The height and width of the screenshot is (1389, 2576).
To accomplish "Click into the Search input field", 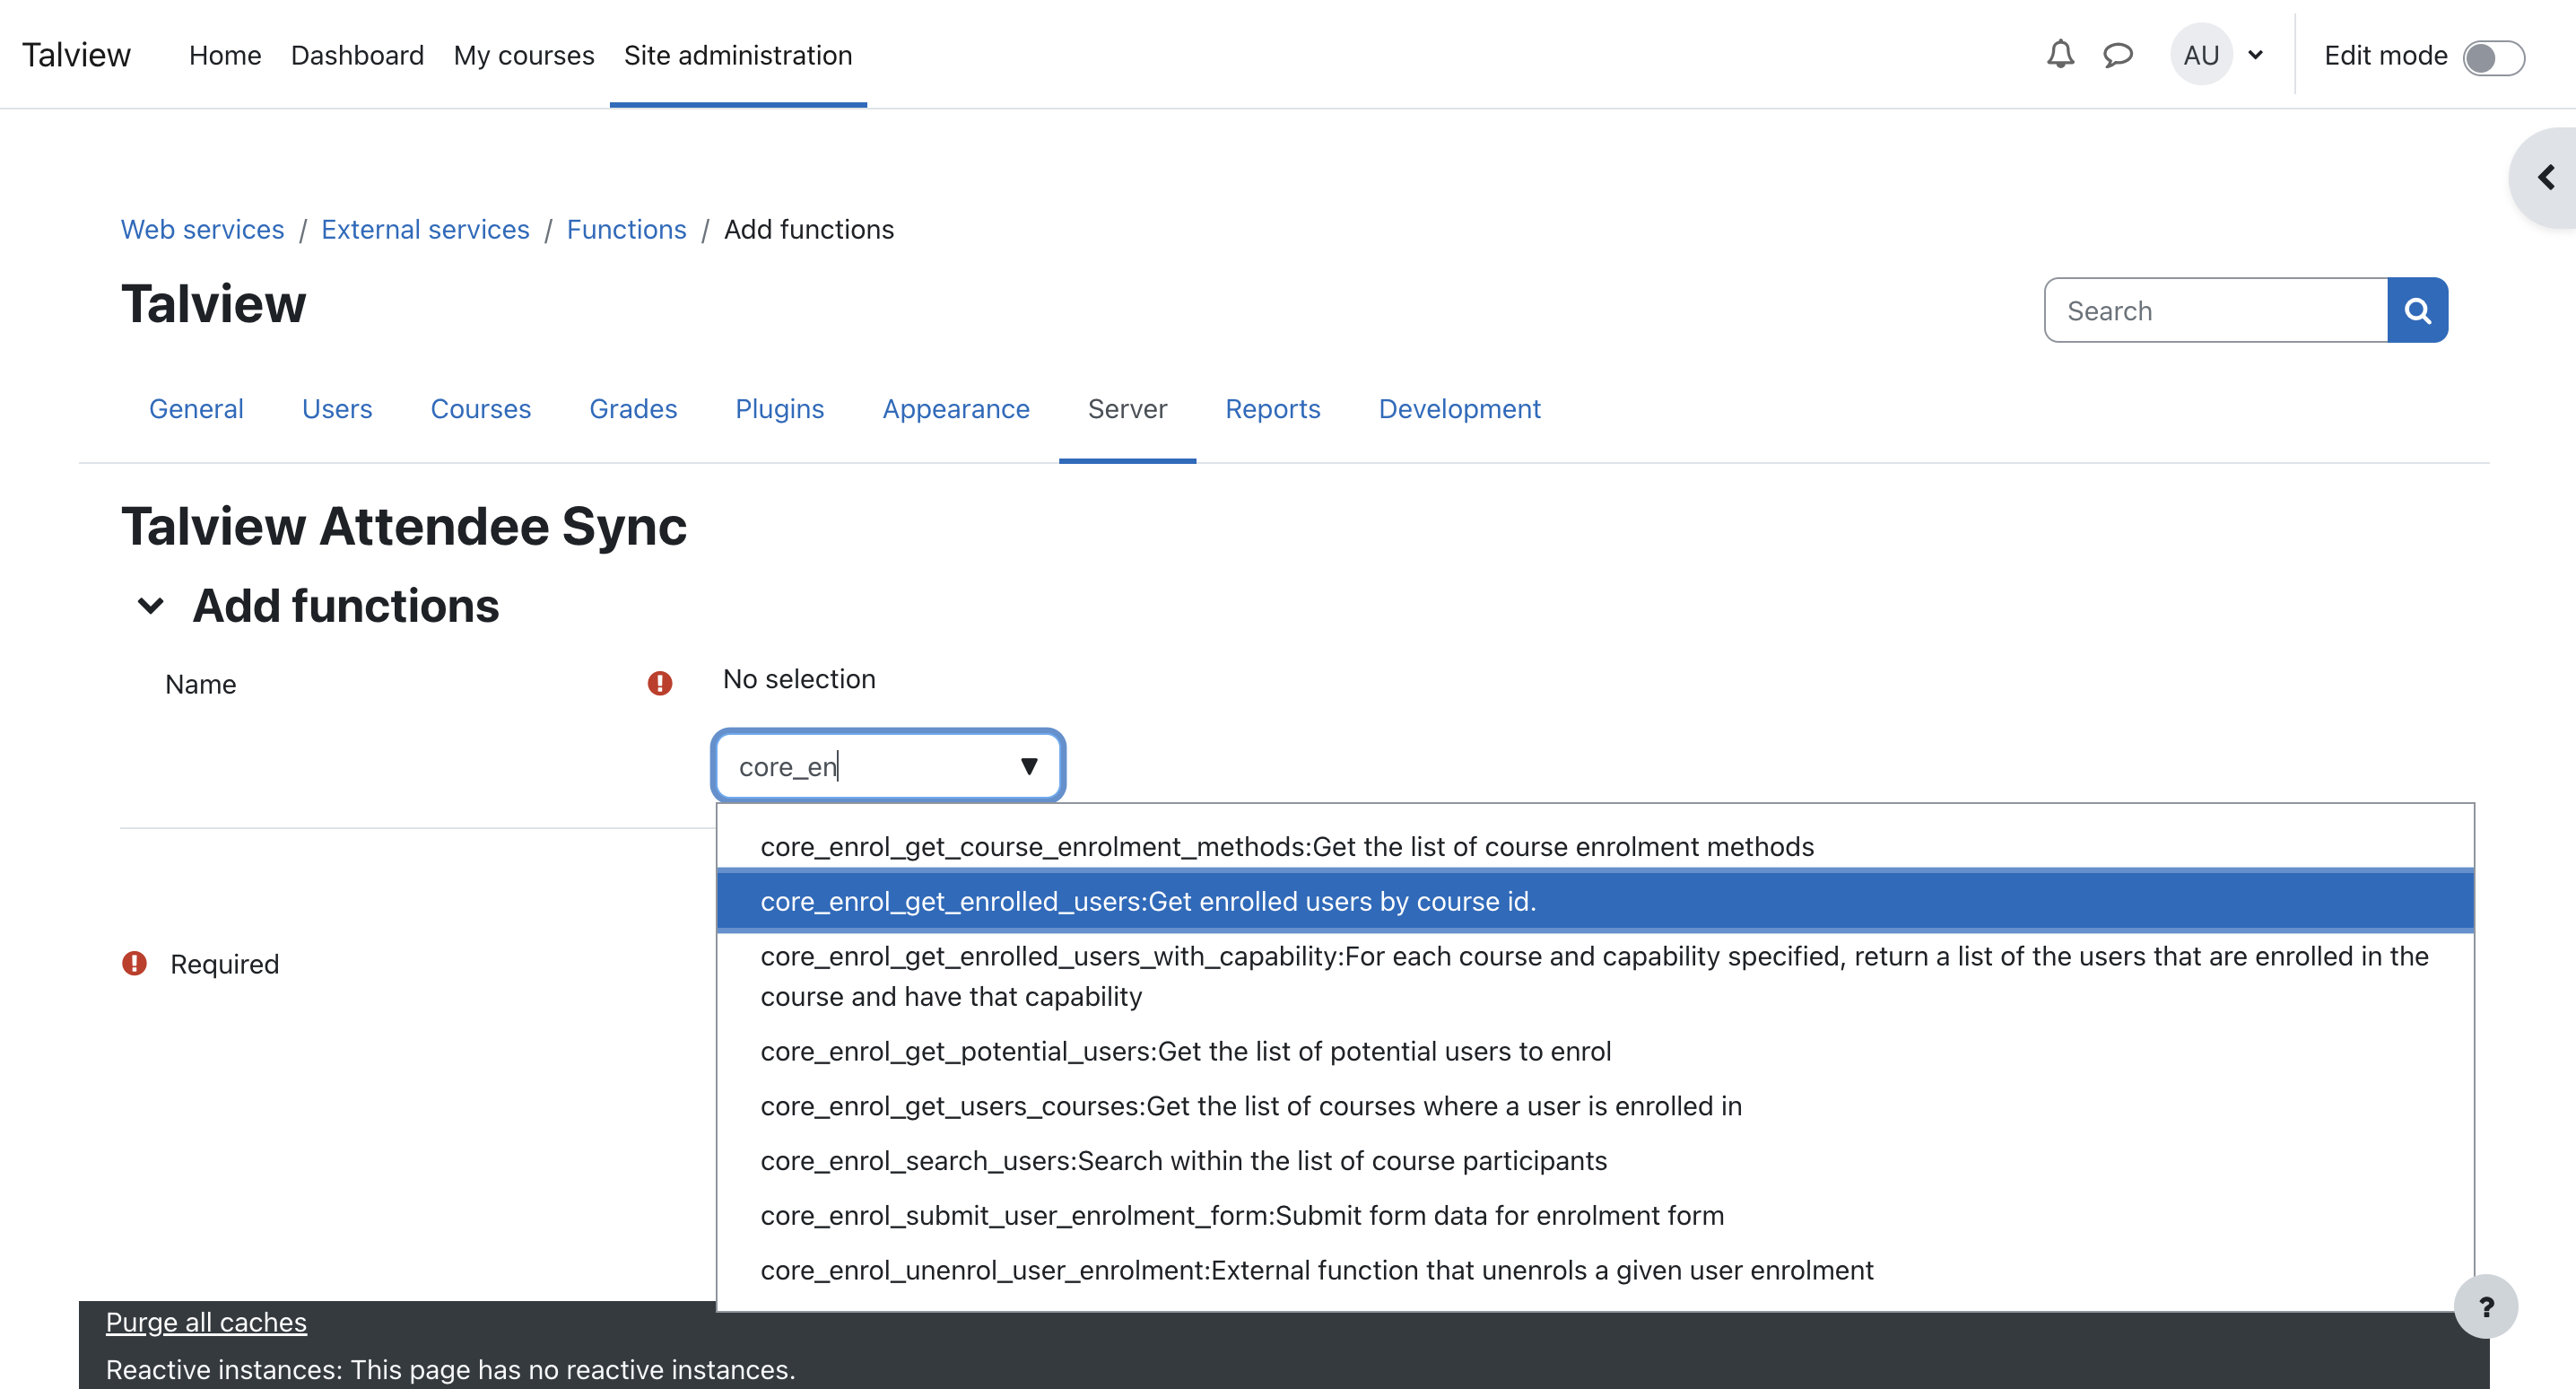I will click(x=2215, y=310).
